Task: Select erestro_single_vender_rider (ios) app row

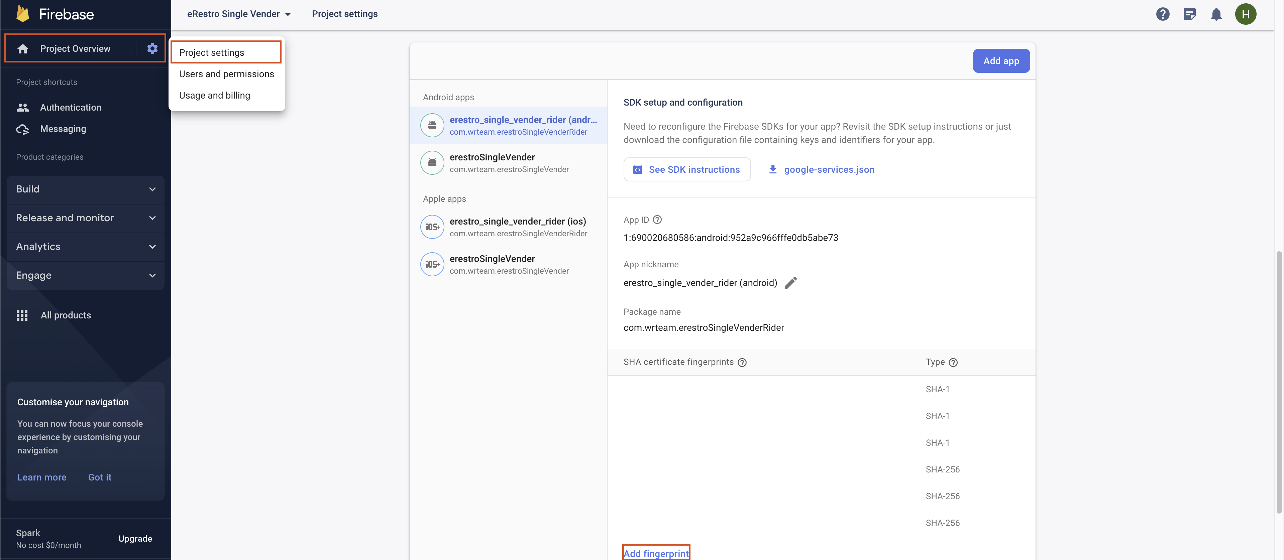Action: (x=508, y=227)
